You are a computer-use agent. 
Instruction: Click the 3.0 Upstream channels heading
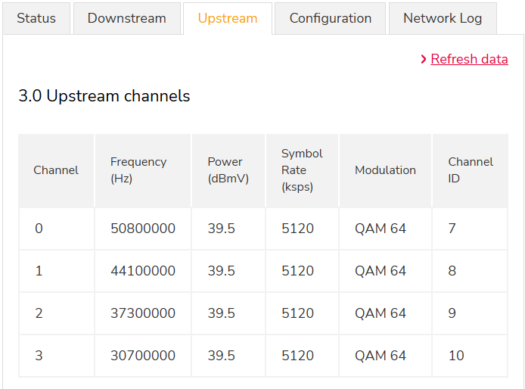click(104, 96)
